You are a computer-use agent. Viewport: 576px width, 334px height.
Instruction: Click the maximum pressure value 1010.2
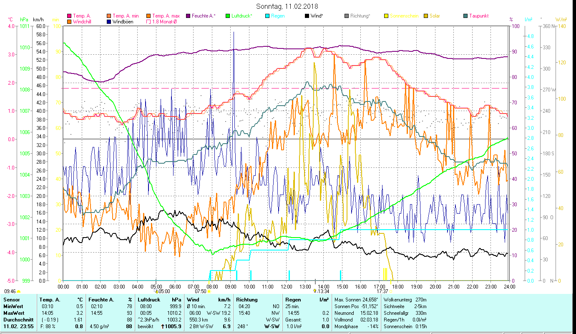point(174,313)
